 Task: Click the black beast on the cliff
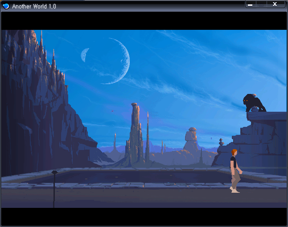(x=254, y=103)
